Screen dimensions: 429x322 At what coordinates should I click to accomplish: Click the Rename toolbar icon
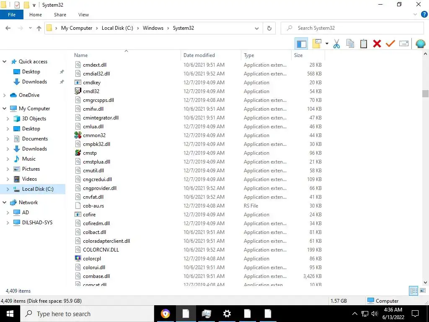coord(404,44)
